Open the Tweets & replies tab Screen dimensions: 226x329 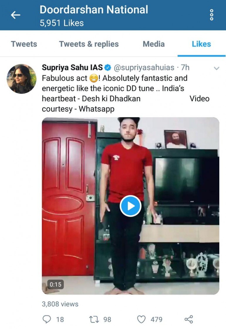(89, 44)
